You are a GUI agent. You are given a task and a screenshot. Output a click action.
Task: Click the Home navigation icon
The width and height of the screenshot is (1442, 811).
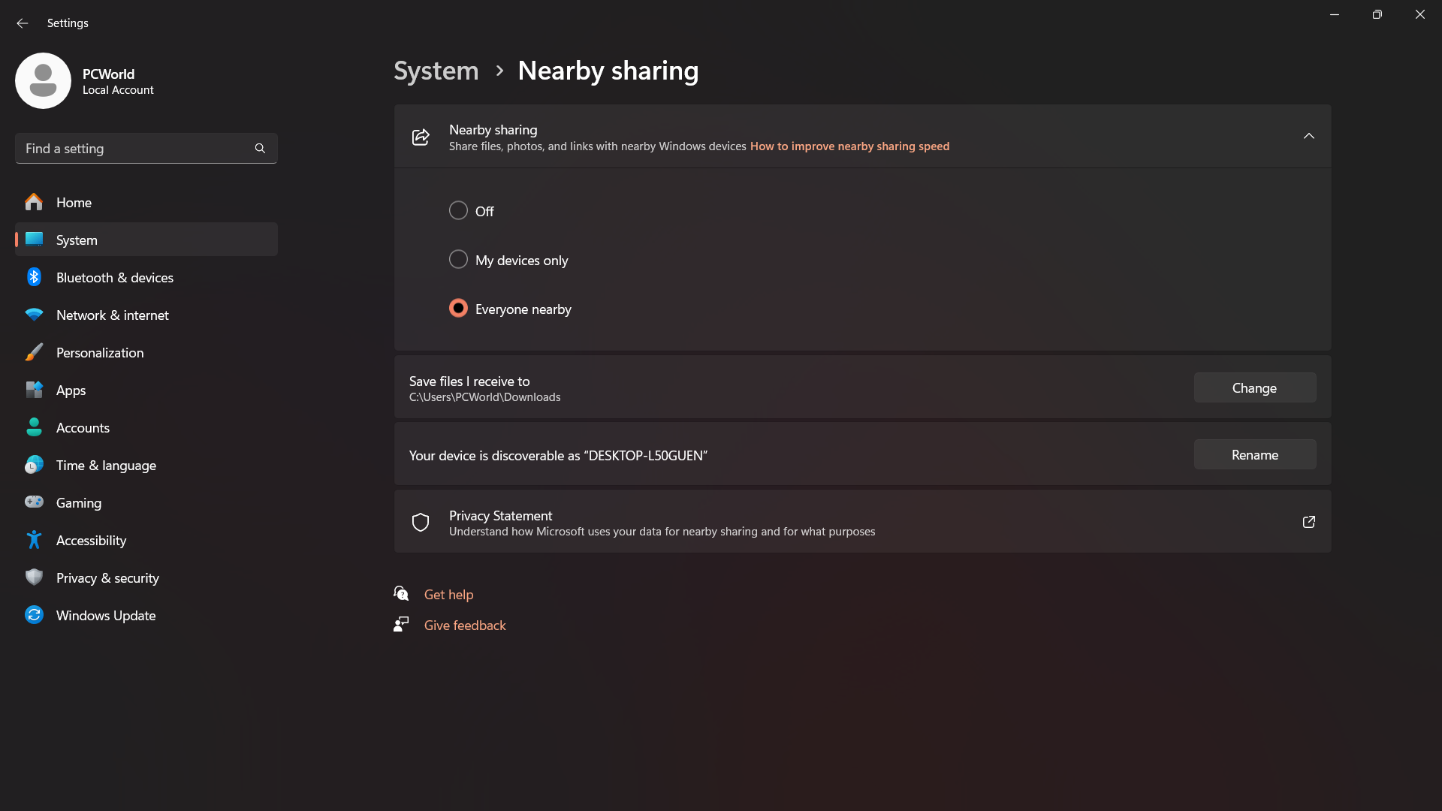pyautogui.click(x=34, y=202)
